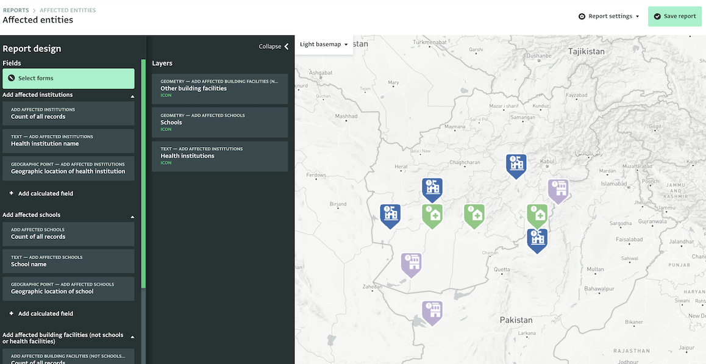706x364 pixels.
Task: Click the blue school marker above Quetta
Action: [x=537, y=240]
